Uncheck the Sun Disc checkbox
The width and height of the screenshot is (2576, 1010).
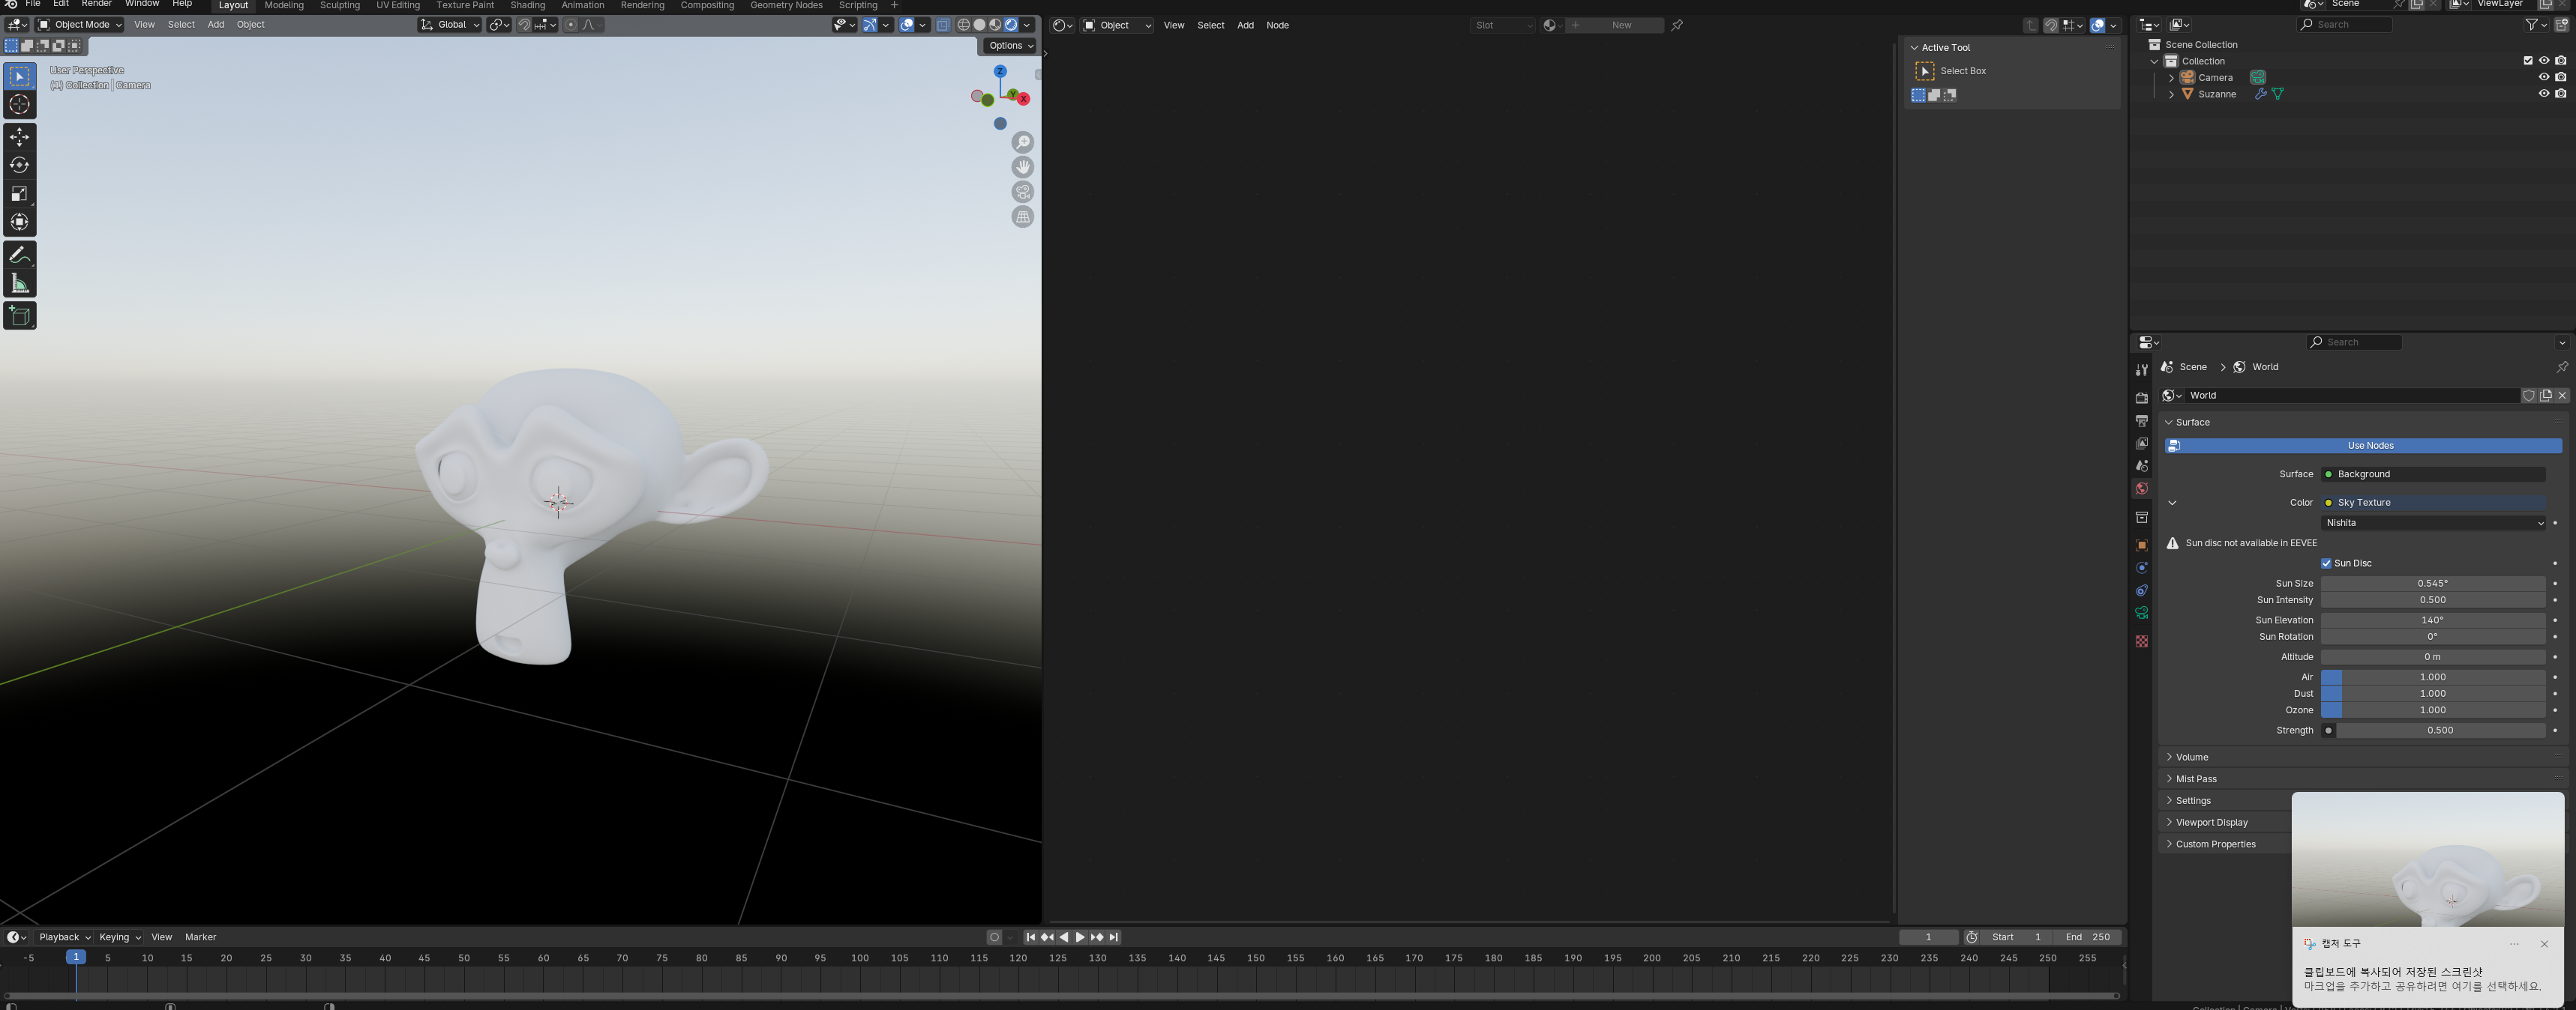coord(2326,563)
